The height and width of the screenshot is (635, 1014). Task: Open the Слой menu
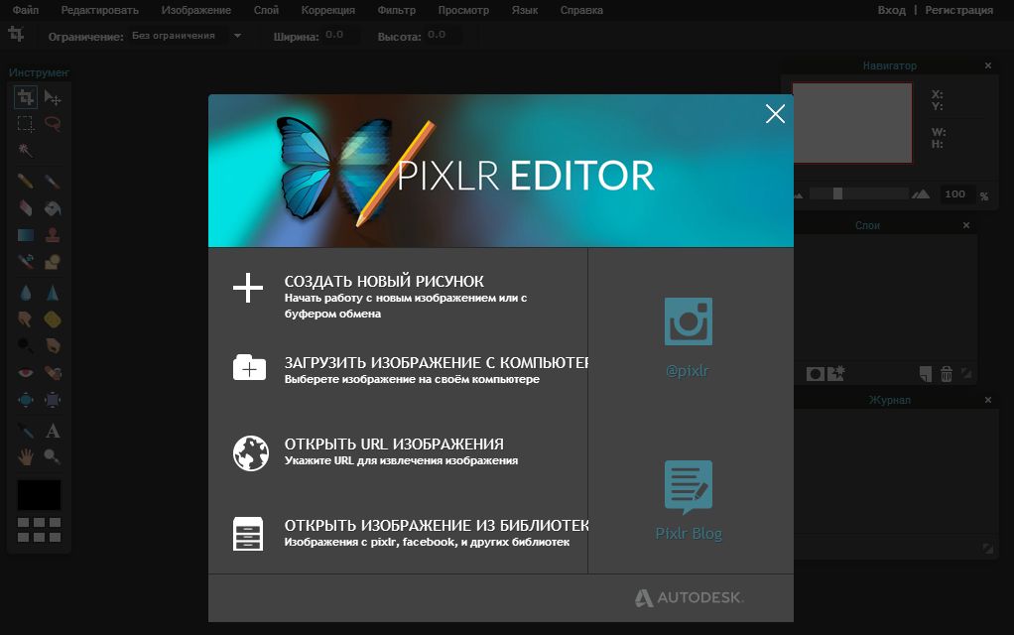[x=266, y=10]
